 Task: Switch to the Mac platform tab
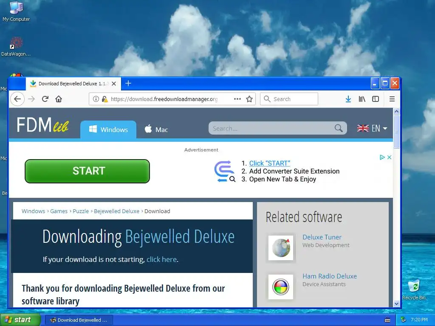point(156,129)
